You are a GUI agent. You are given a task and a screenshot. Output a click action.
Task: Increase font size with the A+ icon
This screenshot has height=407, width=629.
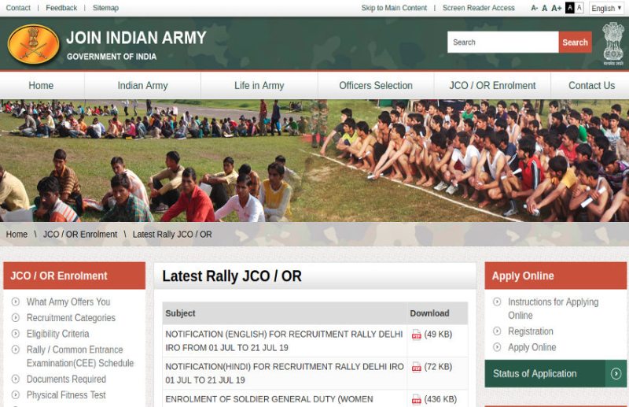coord(557,8)
